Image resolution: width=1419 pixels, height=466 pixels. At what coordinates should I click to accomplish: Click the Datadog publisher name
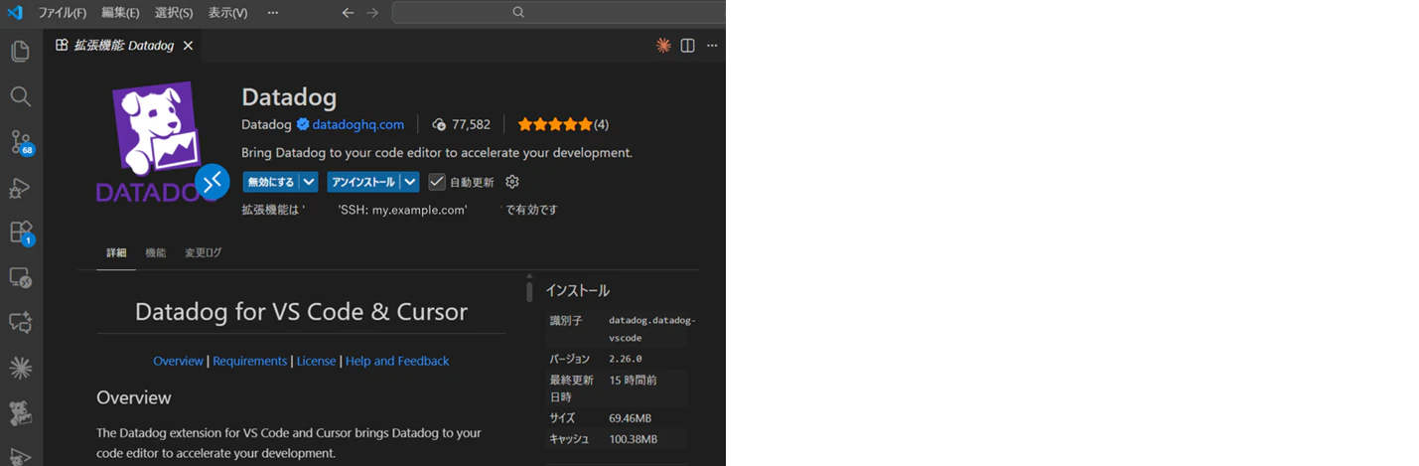[x=266, y=124]
